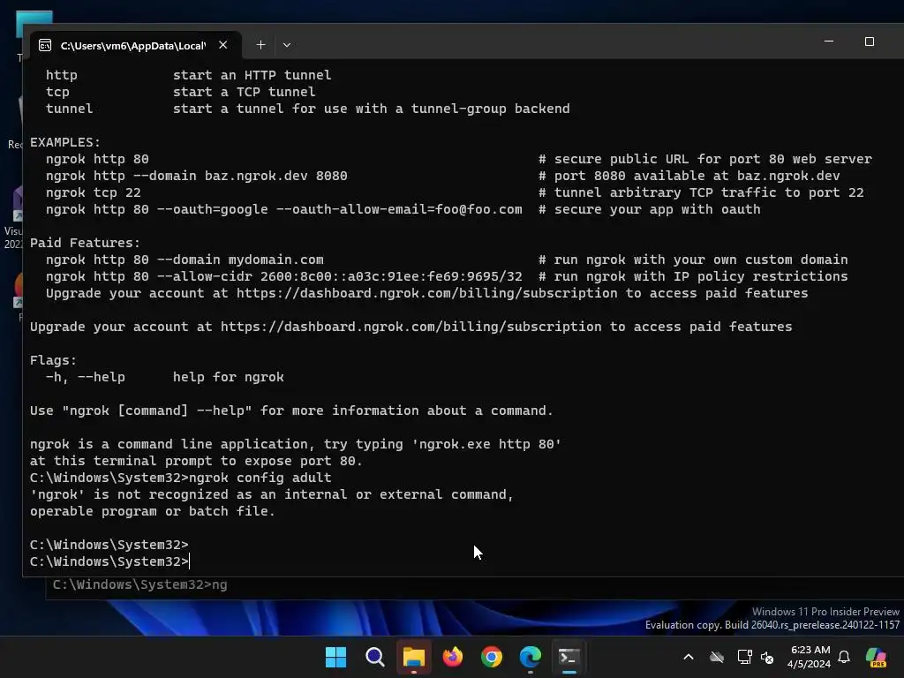Open the clock showing 6:23 AM

(809, 657)
